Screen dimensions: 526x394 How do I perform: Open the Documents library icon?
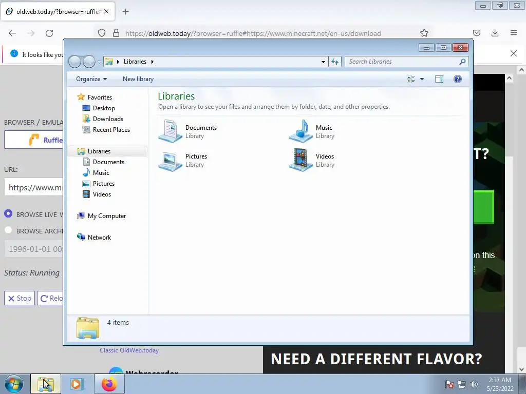(170, 131)
